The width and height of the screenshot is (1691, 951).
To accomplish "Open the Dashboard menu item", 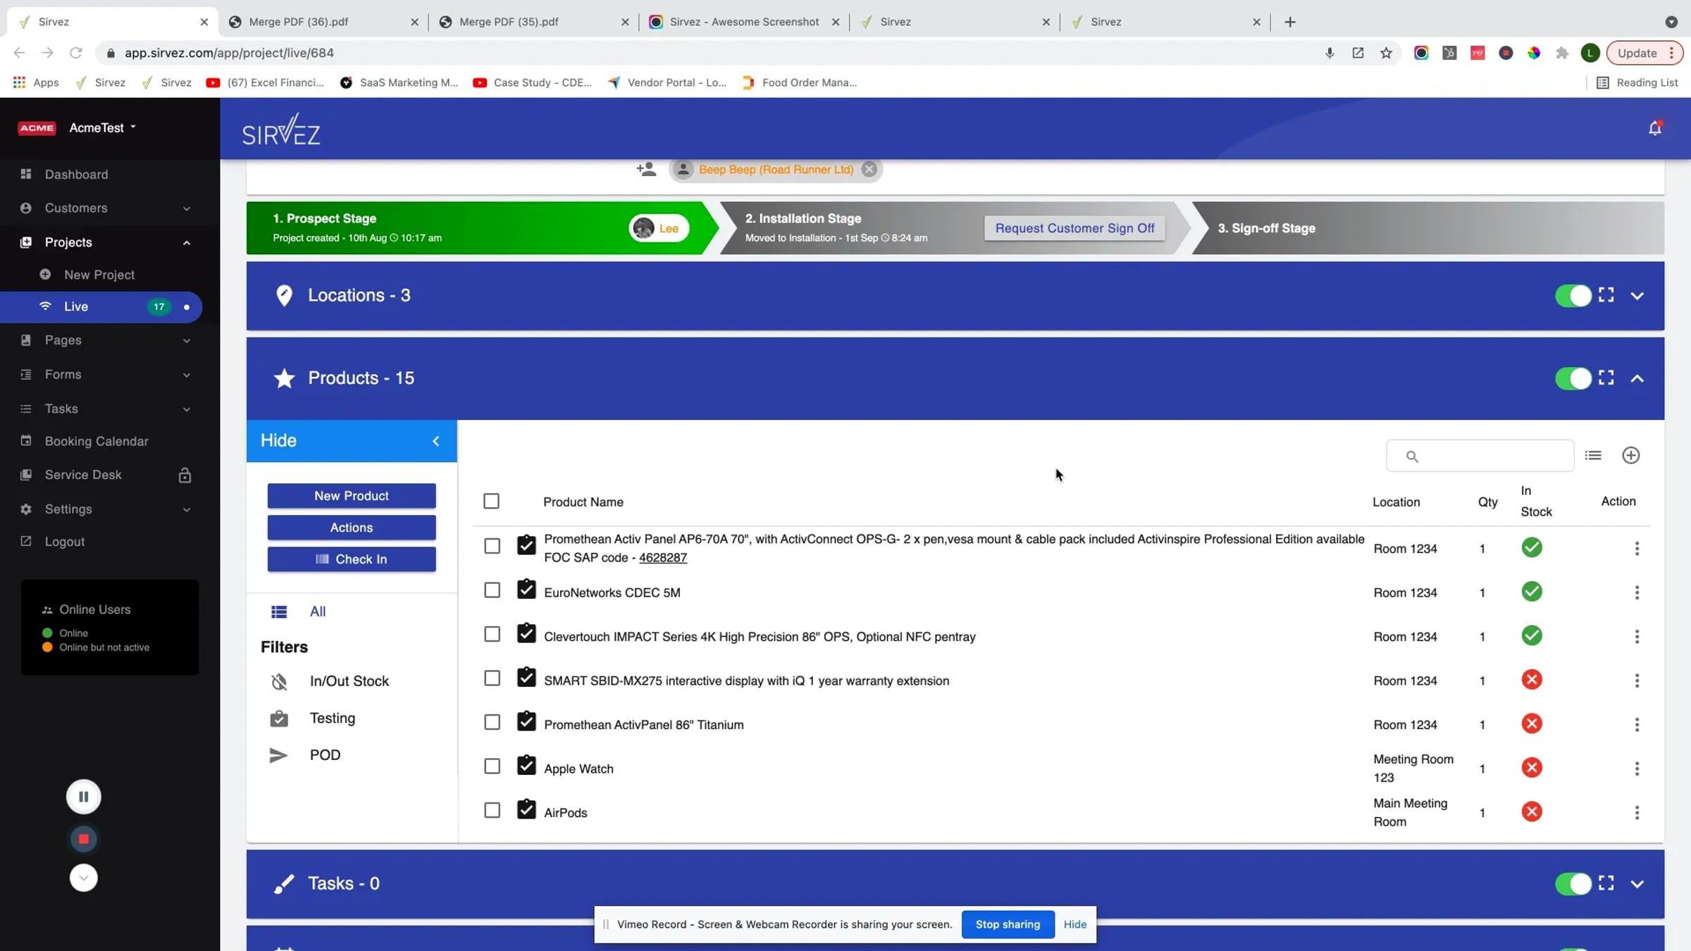I will coord(76,174).
